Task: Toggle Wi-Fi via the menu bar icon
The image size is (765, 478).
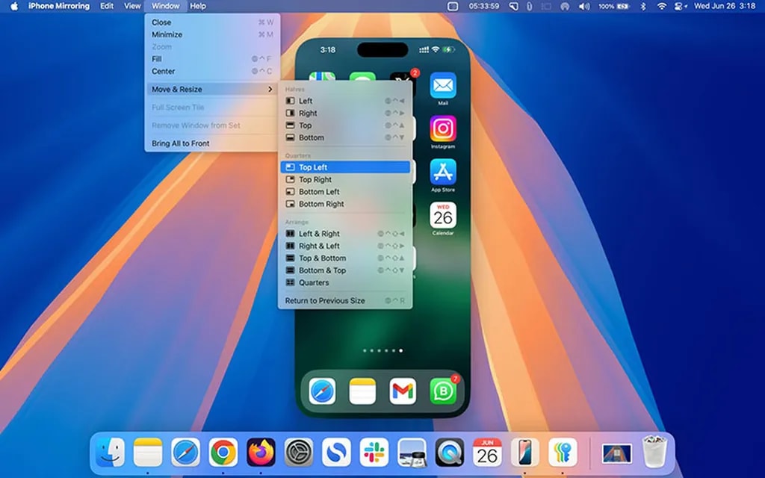Action: [x=662, y=7]
